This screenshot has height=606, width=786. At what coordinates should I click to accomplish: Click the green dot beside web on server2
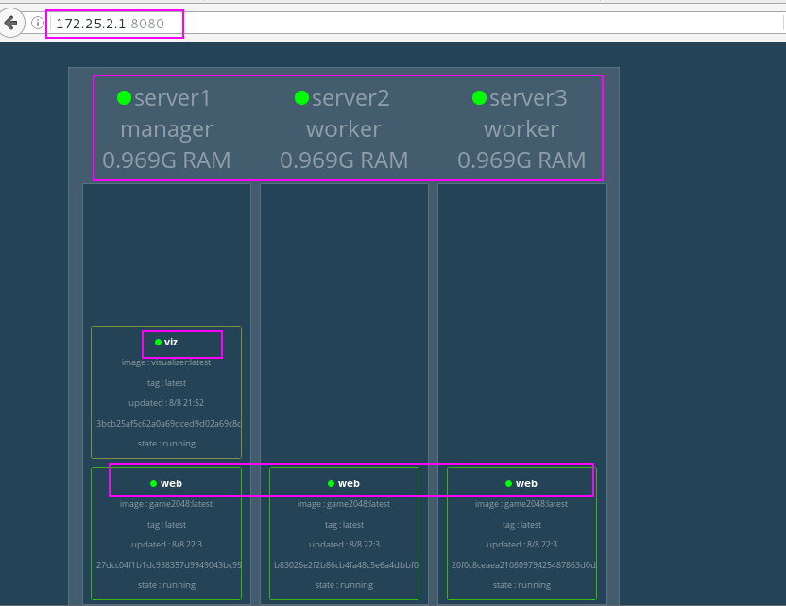pos(331,484)
